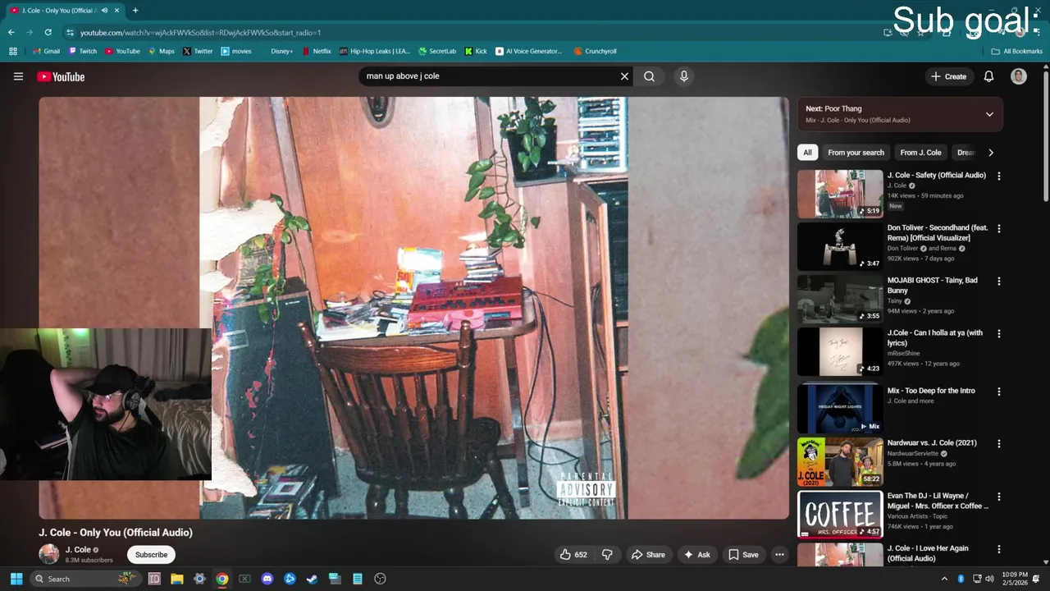Open the Don Toliver - Secondhand title
Viewport: 1050px width, 591px height.
(938, 233)
